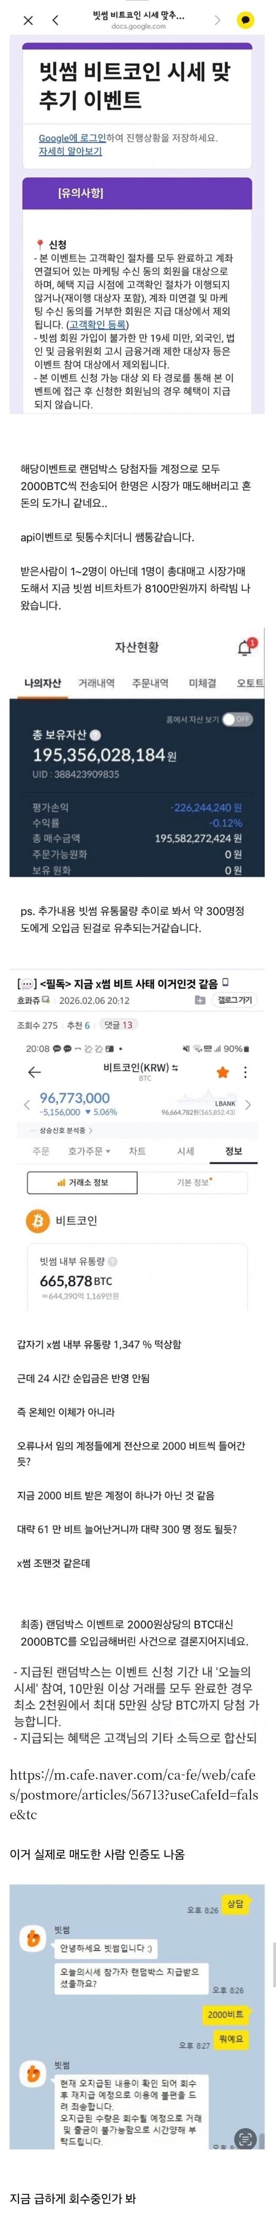Open the notification bell with red badge
Image resolution: width=276 pixels, height=2220 pixels.
pyautogui.click(x=246, y=648)
